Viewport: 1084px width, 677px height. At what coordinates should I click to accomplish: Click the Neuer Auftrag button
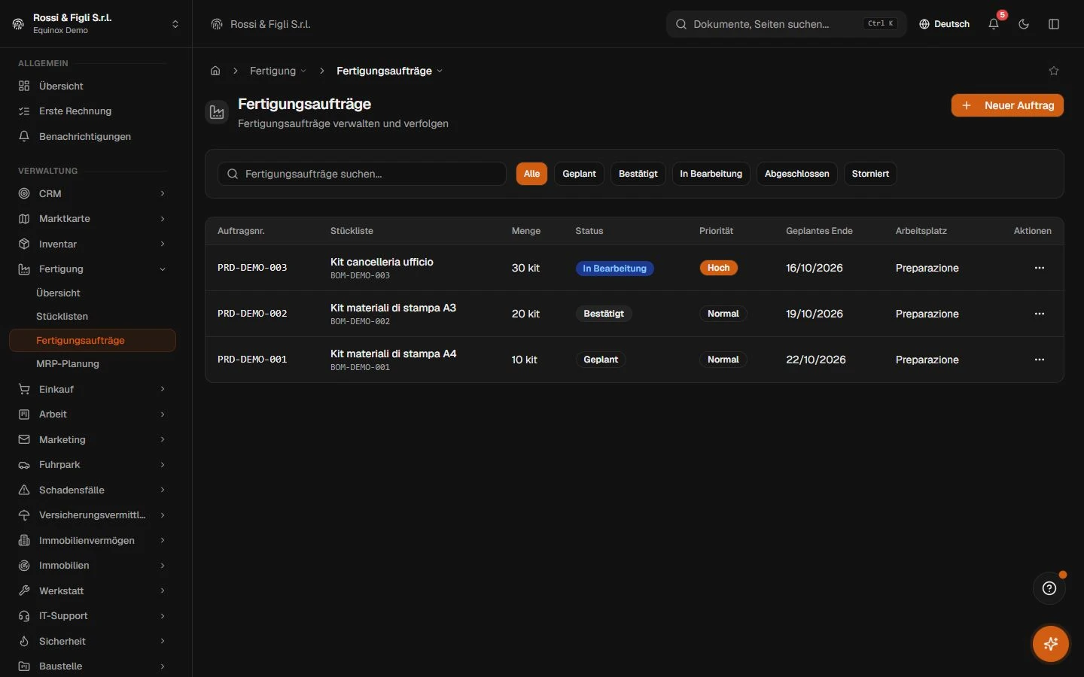pyautogui.click(x=1007, y=105)
